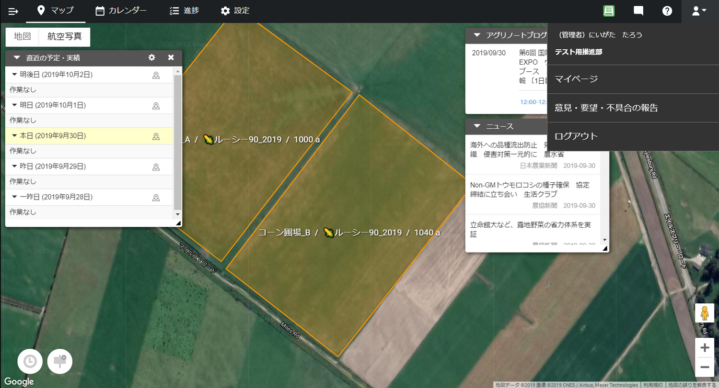Collapse the ニュース panel
This screenshot has width=719, height=388.
[477, 126]
